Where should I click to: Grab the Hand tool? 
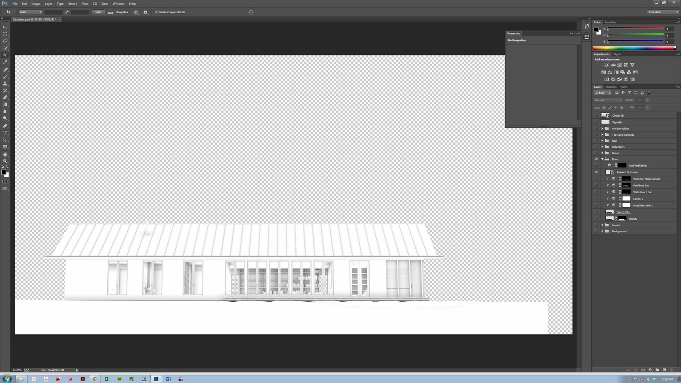tap(5, 154)
